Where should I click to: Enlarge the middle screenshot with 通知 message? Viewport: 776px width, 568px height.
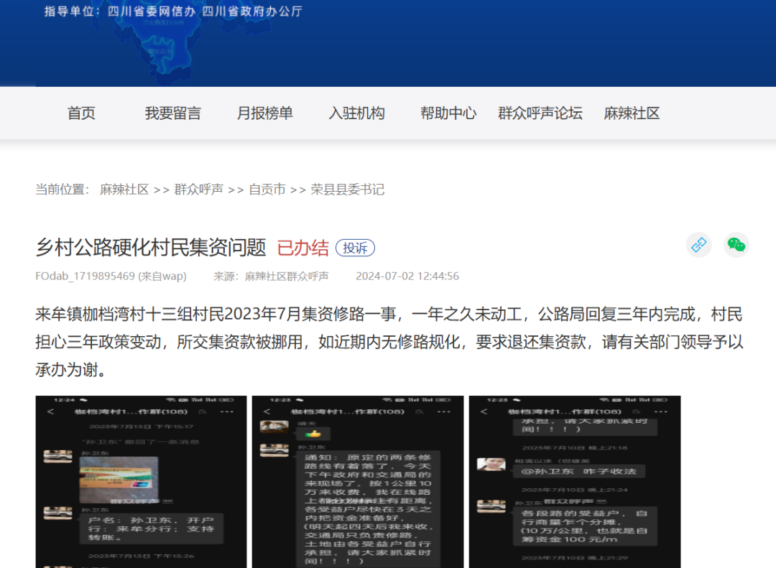pyautogui.click(x=358, y=481)
